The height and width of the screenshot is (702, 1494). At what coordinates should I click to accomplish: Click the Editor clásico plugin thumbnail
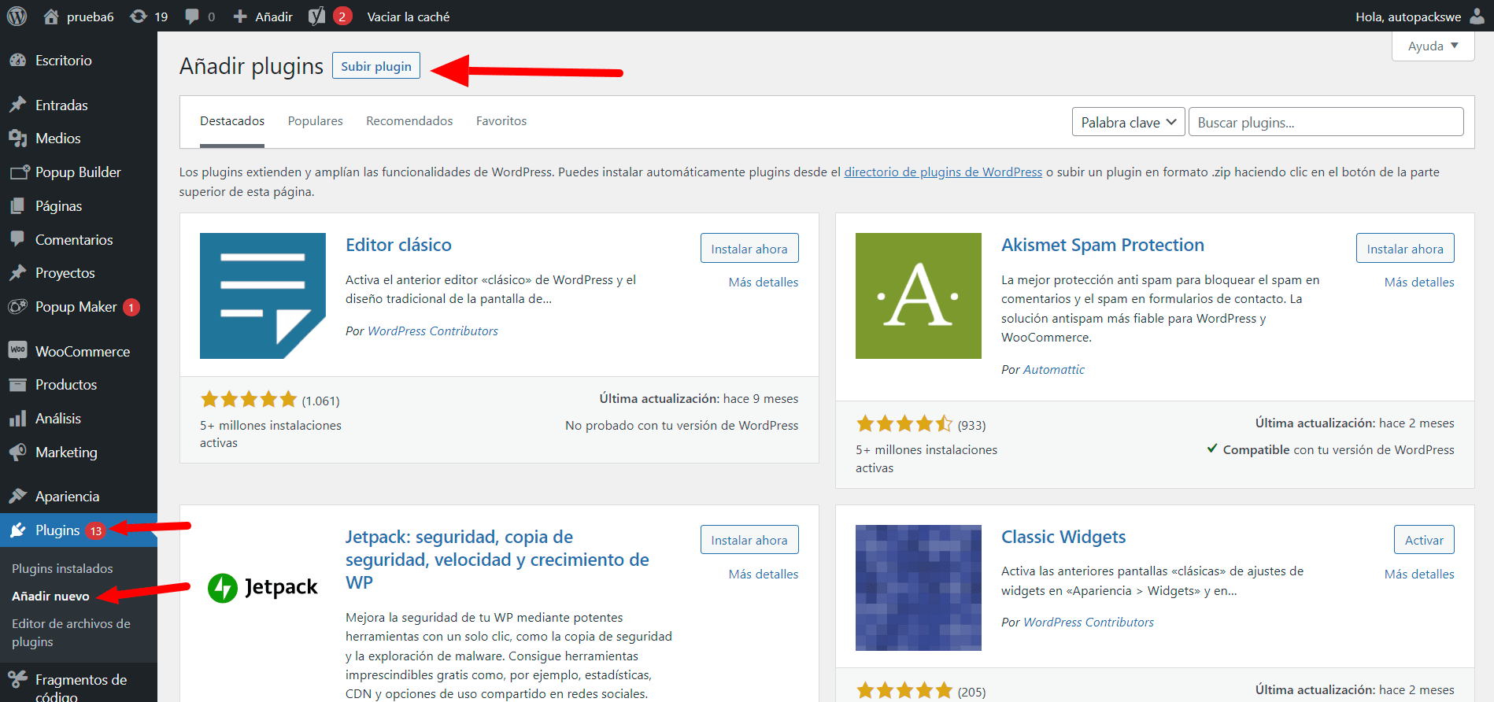(x=263, y=296)
